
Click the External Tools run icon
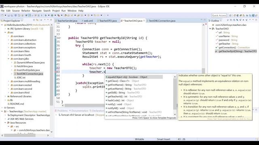click(x=58, y=15)
